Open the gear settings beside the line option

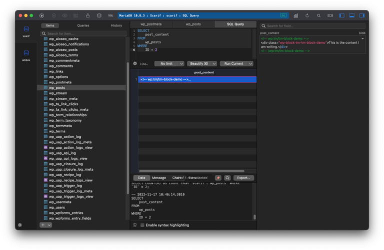135,64
